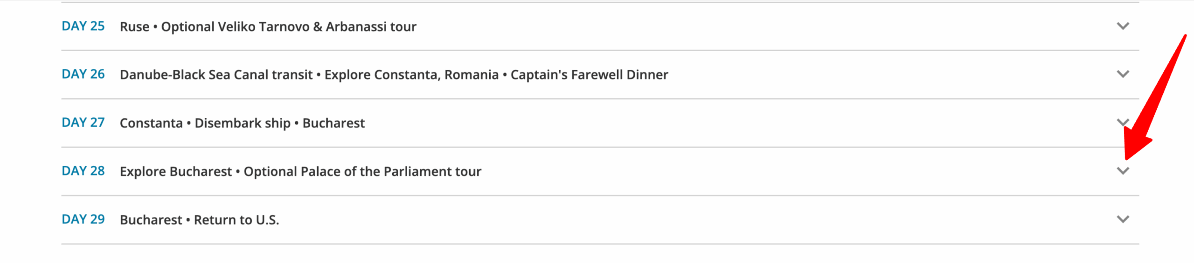Select the DAY 26 label

pos(83,74)
